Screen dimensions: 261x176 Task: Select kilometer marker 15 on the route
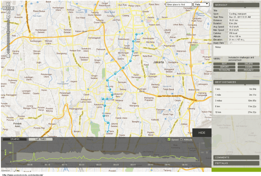[136, 34]
